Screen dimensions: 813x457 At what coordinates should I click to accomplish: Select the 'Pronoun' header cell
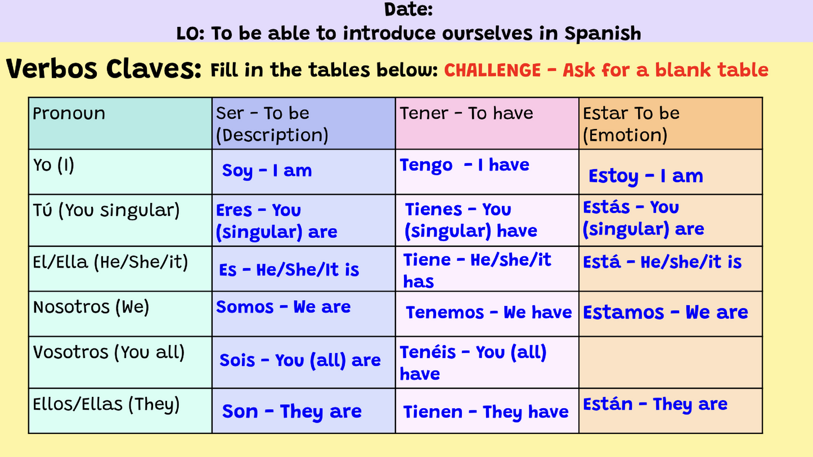(120, 123)
